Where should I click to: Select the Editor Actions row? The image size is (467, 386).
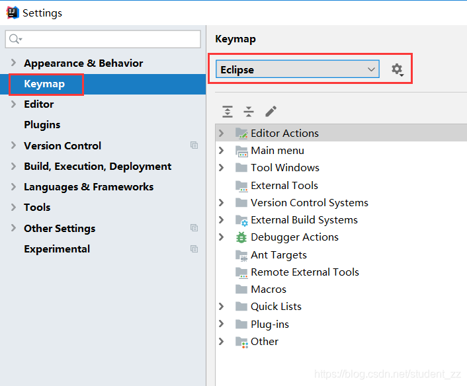coord(341,133)
